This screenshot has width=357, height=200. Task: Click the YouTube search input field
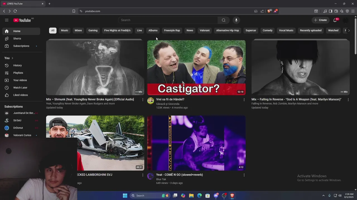pyautogui.click(x=168, y=20)
